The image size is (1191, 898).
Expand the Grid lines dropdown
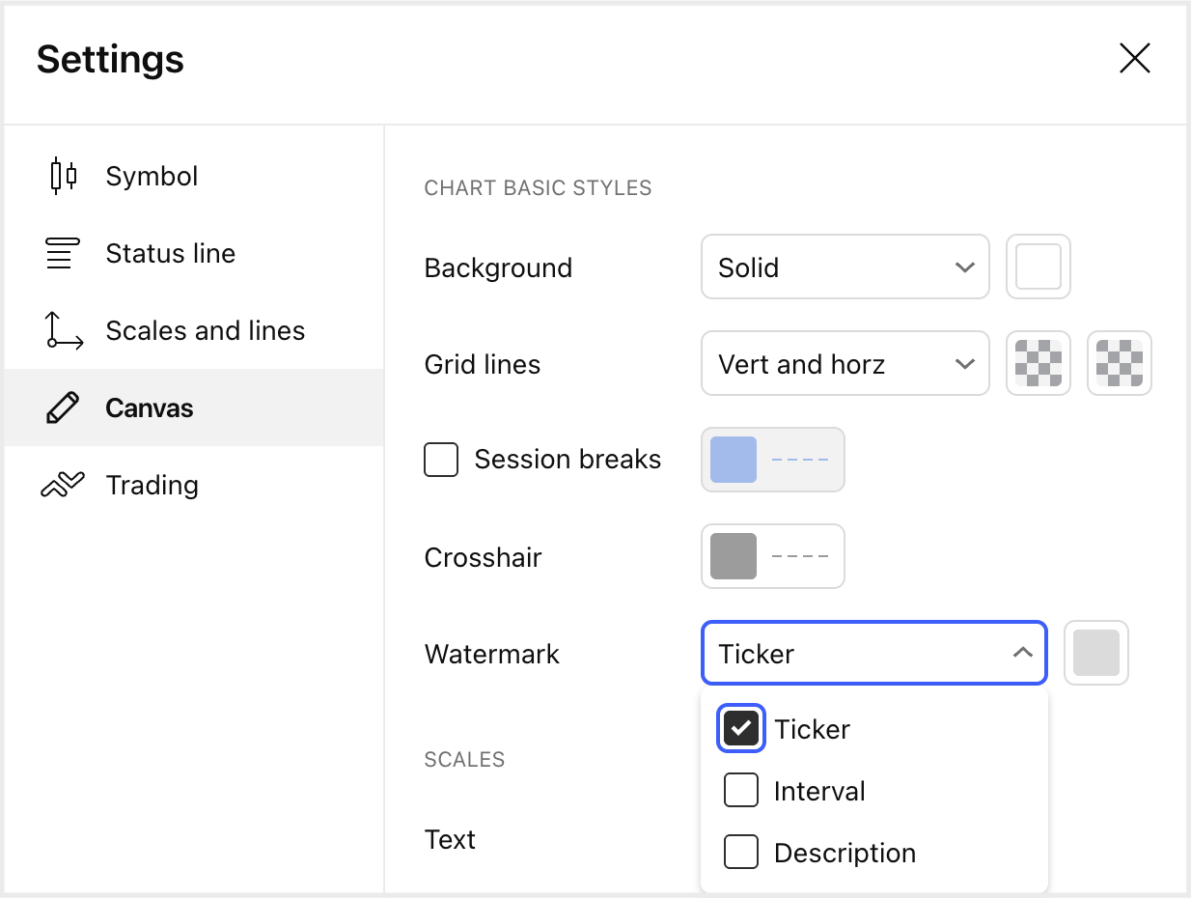tap(845, 363)
